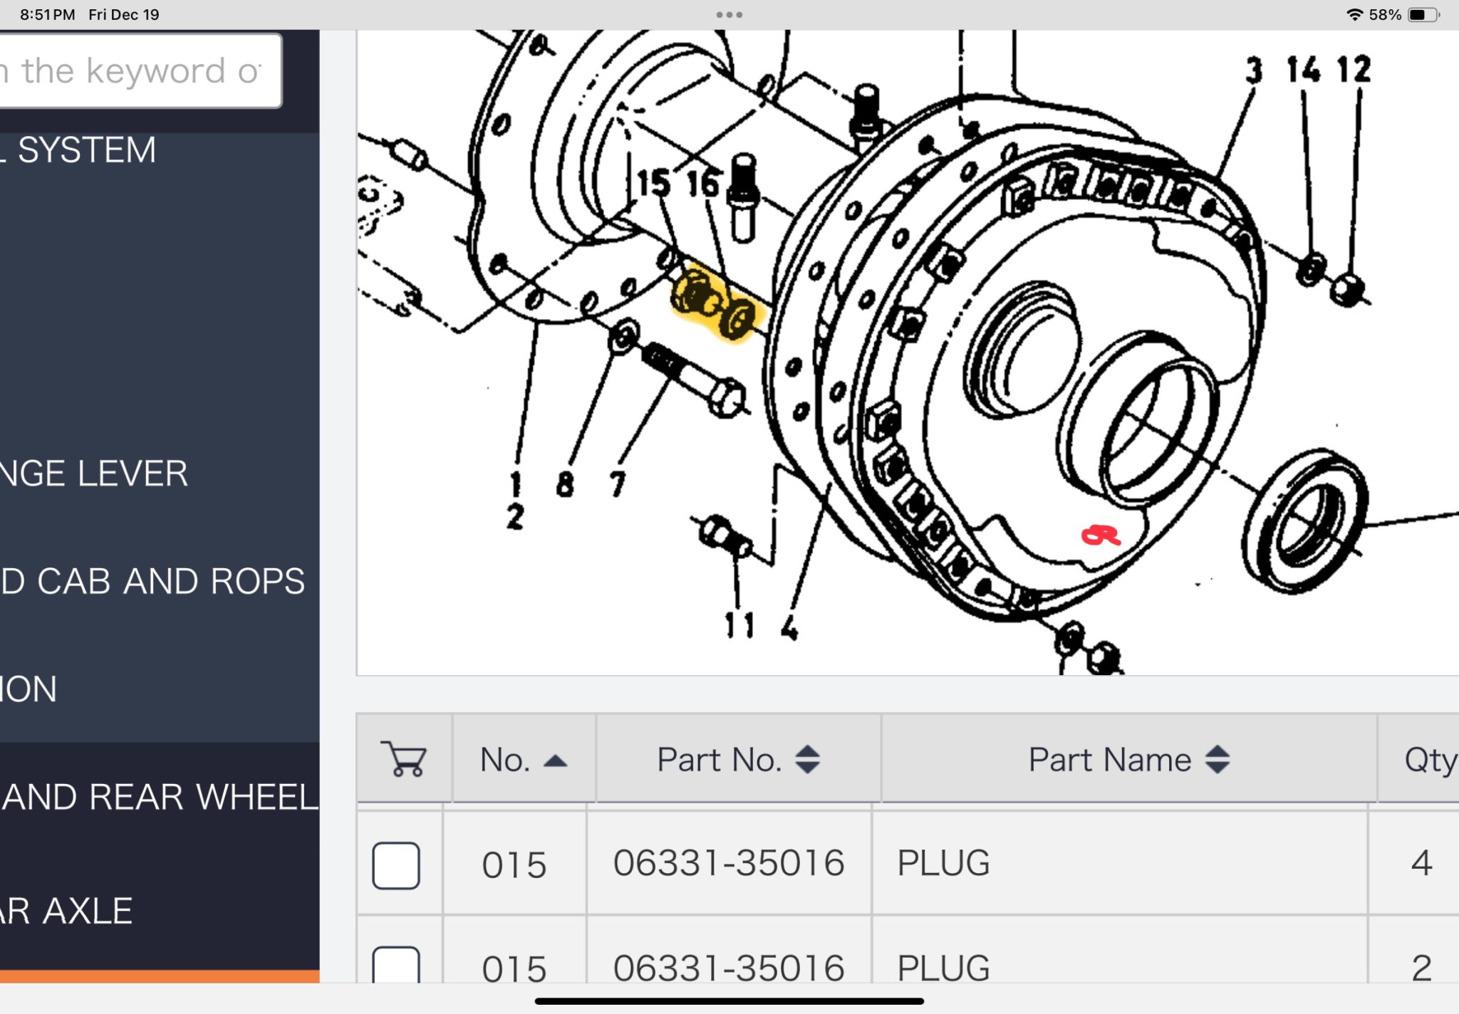Click the shopping cart column icon
This screenshot has height=1014, width=1459.
tap(403, 759)
